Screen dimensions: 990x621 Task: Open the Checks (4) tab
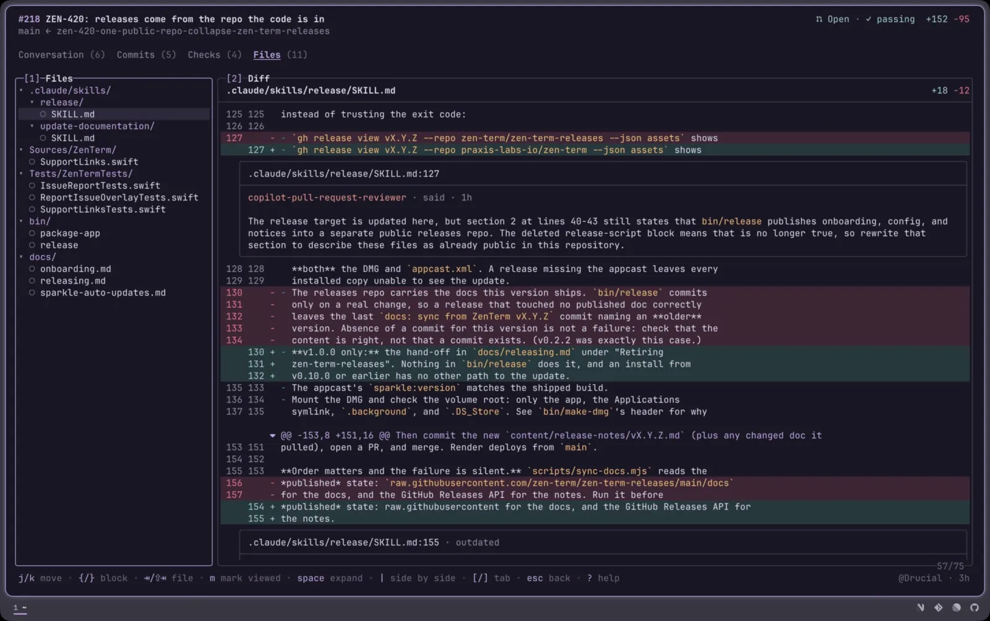[x=215, y=54]
